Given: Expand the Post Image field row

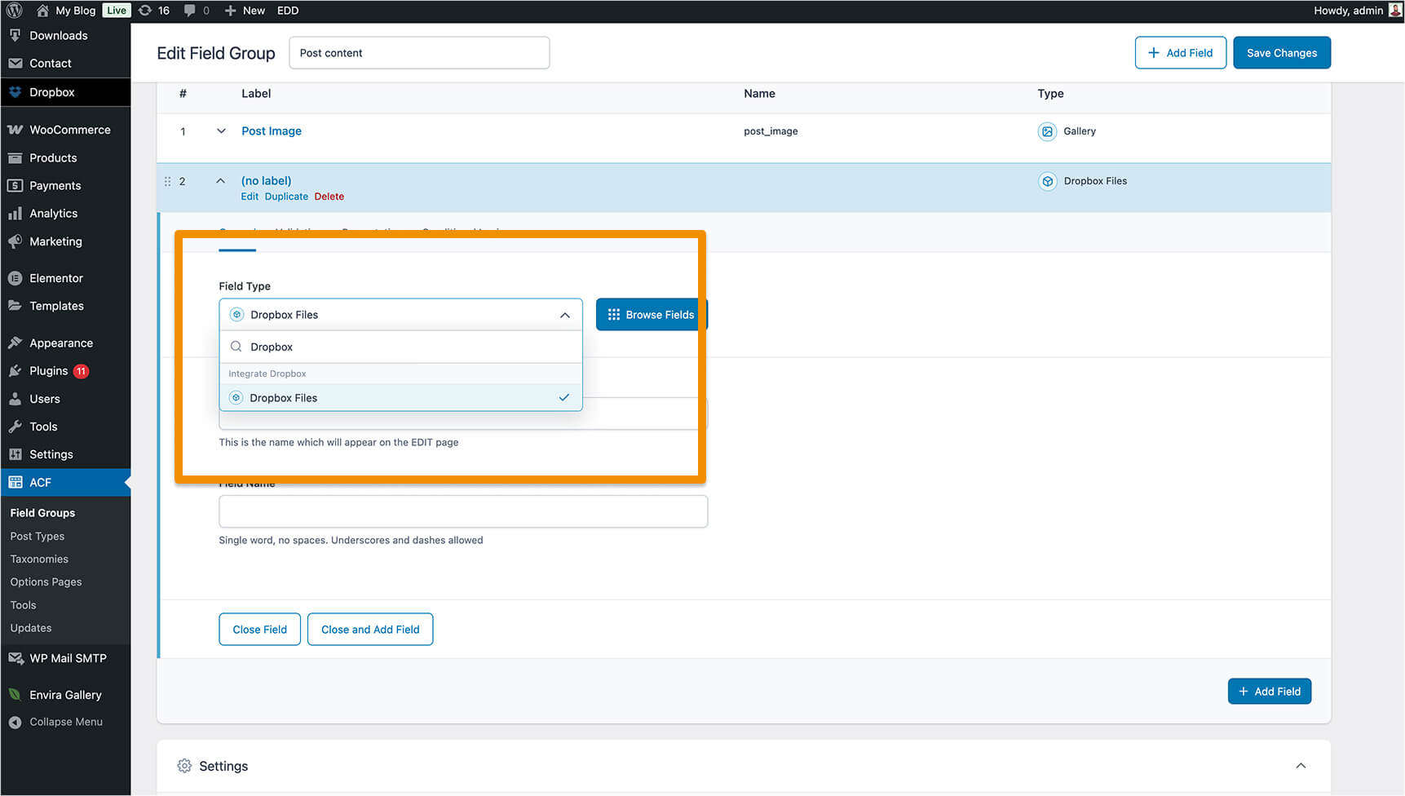Looking at the screenshot, I should [x=220, y=131].
